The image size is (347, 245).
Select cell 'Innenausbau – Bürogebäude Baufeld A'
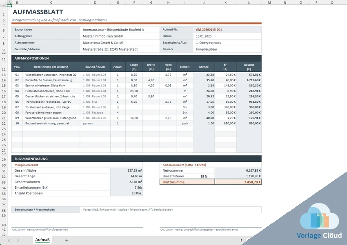[x=120, y=30]
